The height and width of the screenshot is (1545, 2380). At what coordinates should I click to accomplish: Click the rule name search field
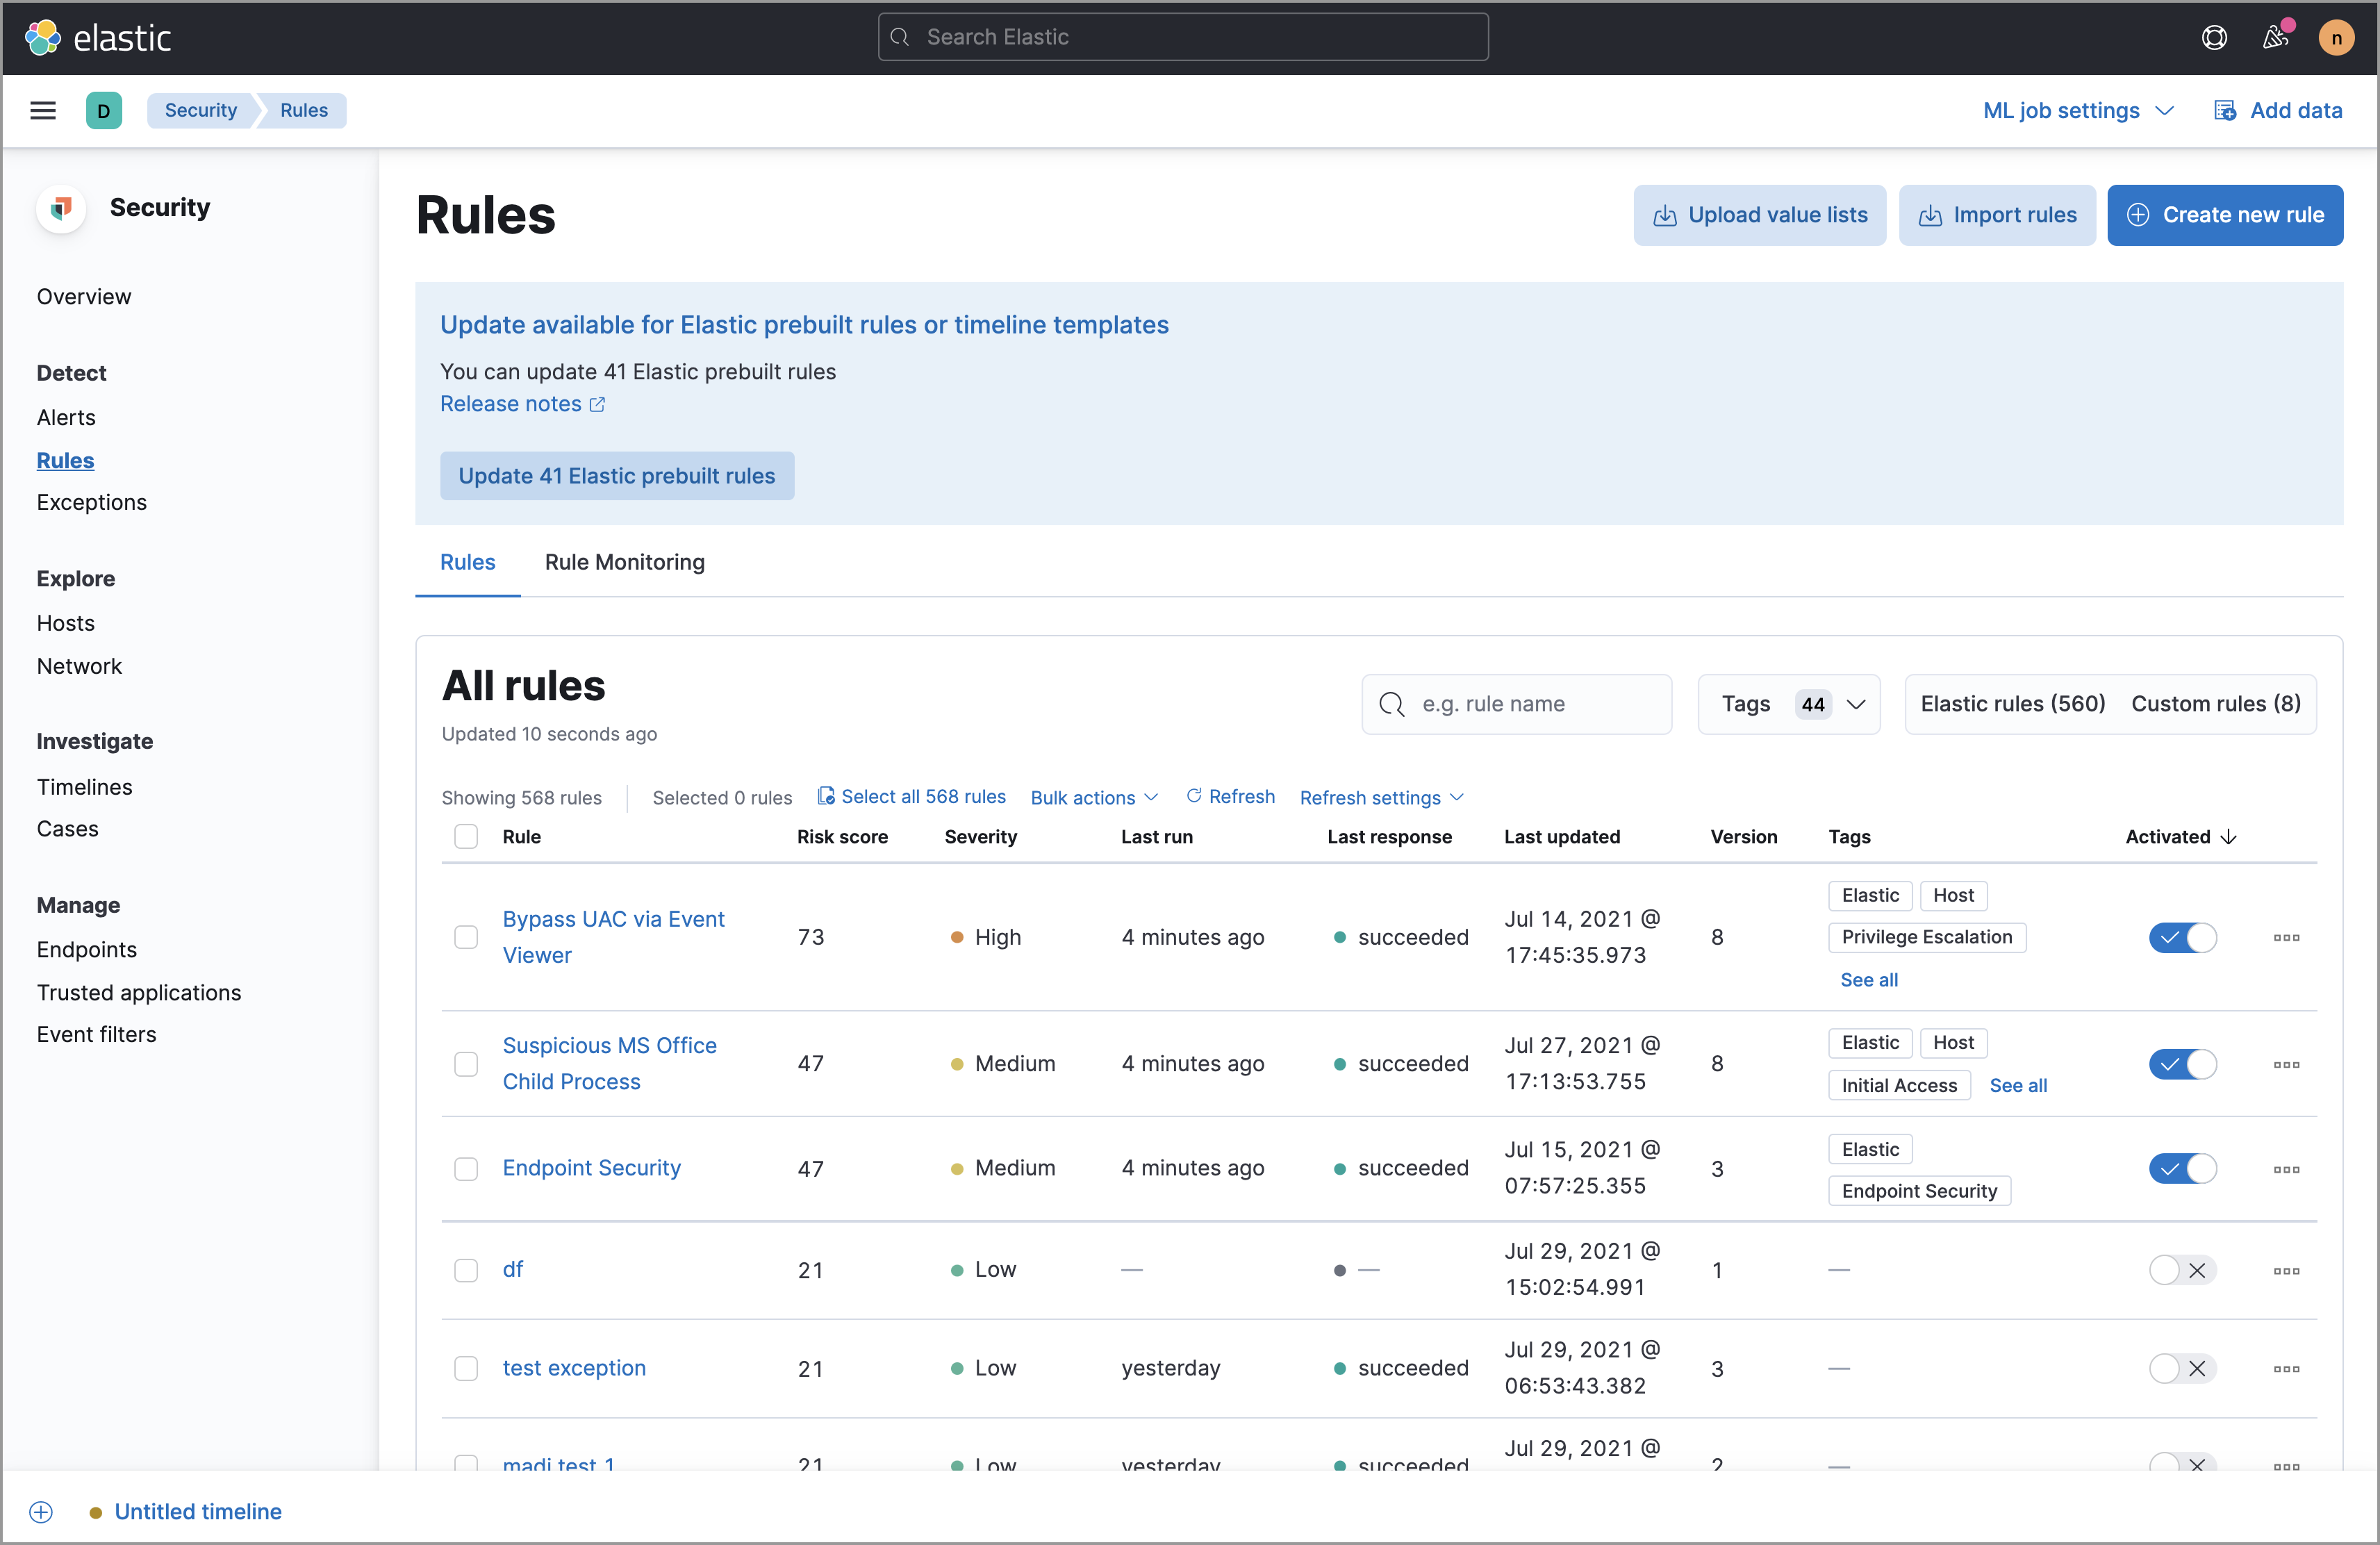coord(1516,703)
